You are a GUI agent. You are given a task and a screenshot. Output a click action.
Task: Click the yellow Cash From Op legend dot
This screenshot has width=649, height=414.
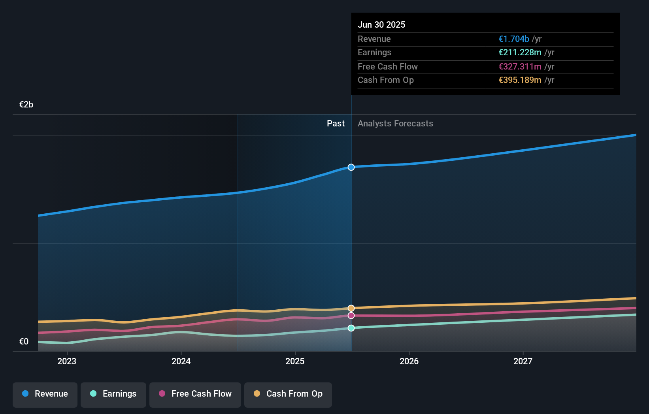tap(257, 394)
